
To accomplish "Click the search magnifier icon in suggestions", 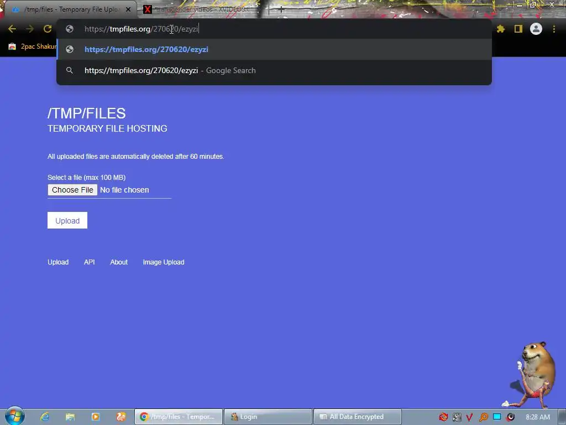I will click(70, 70).
